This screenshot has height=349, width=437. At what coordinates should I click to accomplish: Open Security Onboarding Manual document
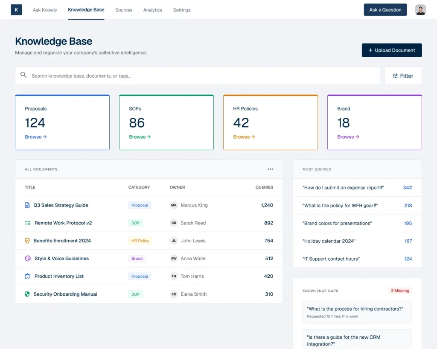tap(65, 294)
